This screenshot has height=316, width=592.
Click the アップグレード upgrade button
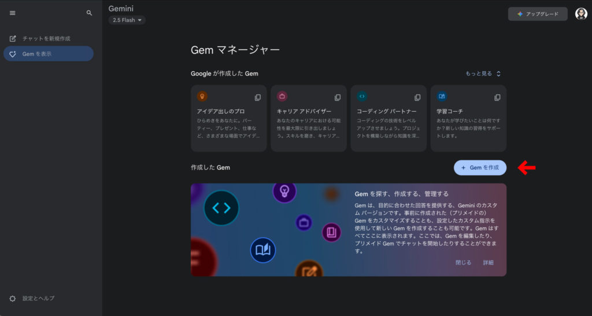point(538,14)
